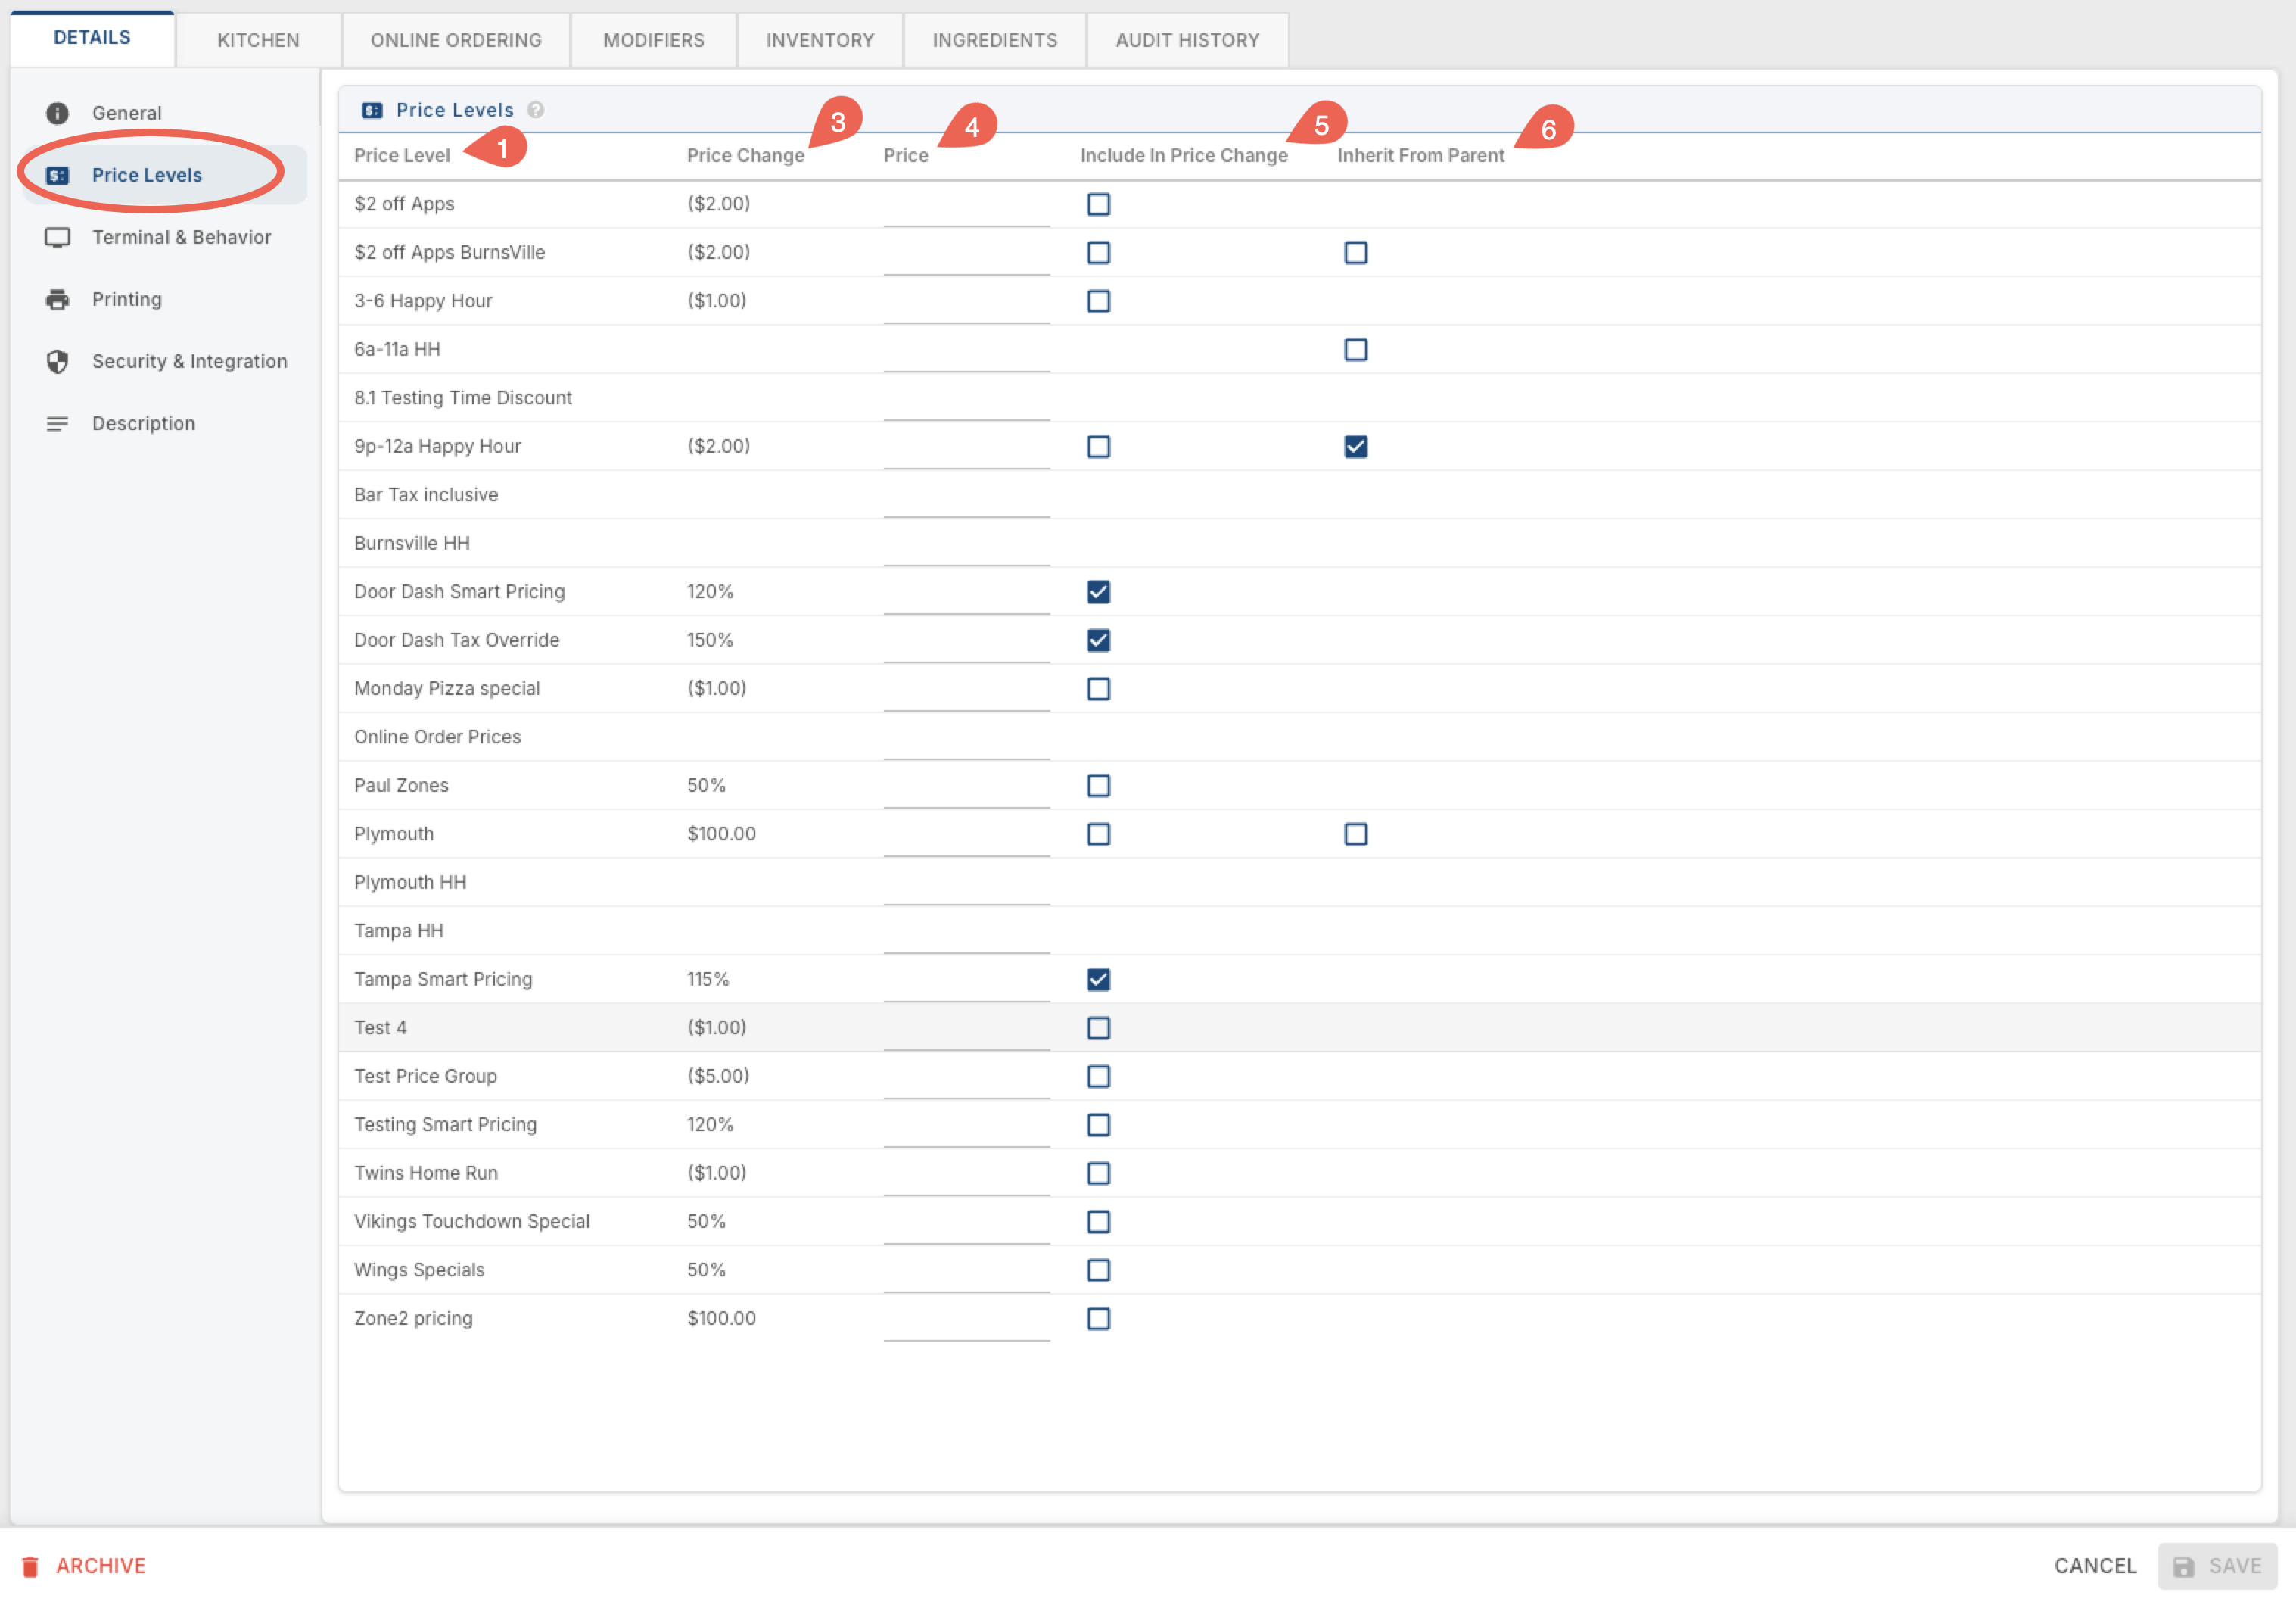This screenshot has height=1605, width=2296.
Task: Open the Audit History tab
Action: coord(1187,40)
